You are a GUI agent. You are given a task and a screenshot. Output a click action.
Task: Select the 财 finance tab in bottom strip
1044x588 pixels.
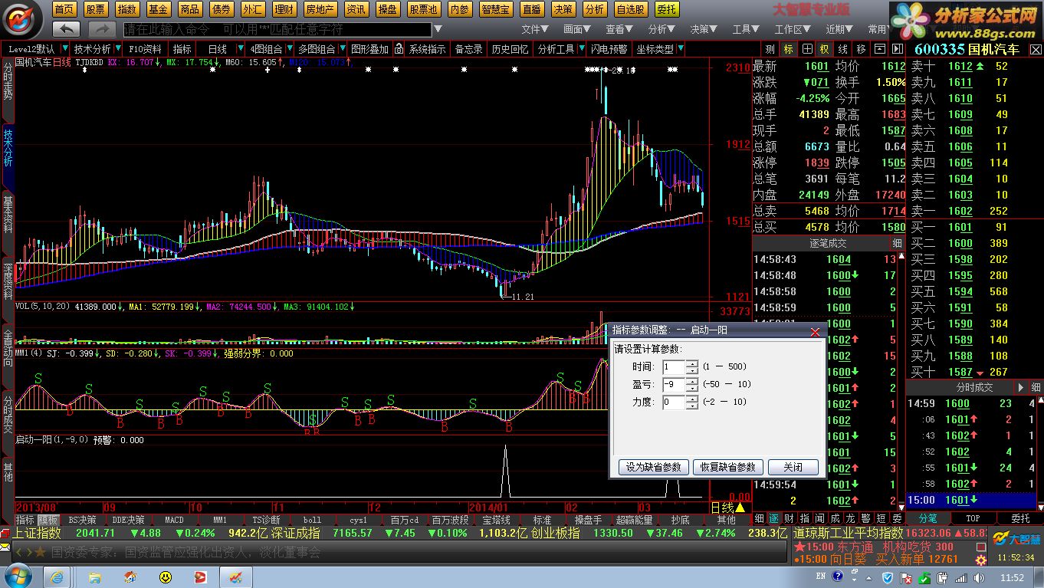click(789, 518)
